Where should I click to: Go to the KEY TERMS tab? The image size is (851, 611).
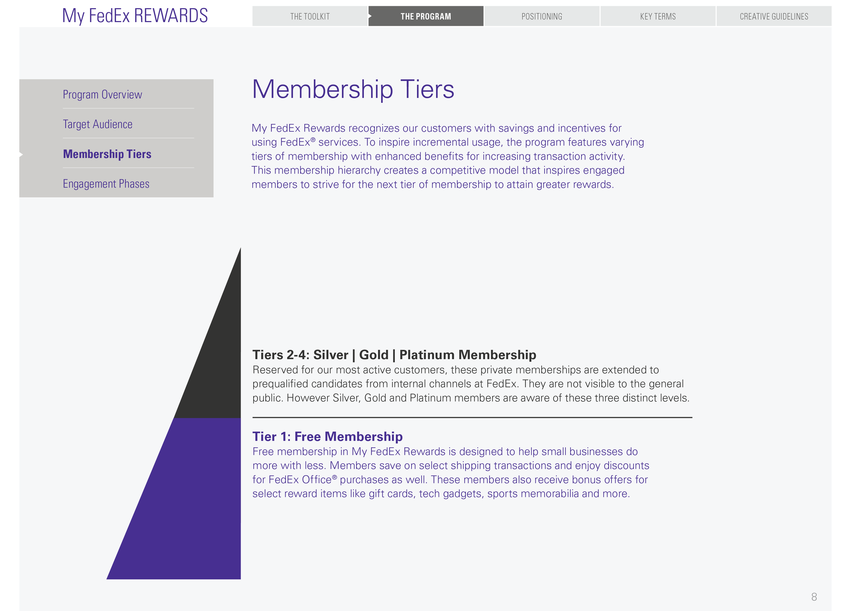point(657,16)
